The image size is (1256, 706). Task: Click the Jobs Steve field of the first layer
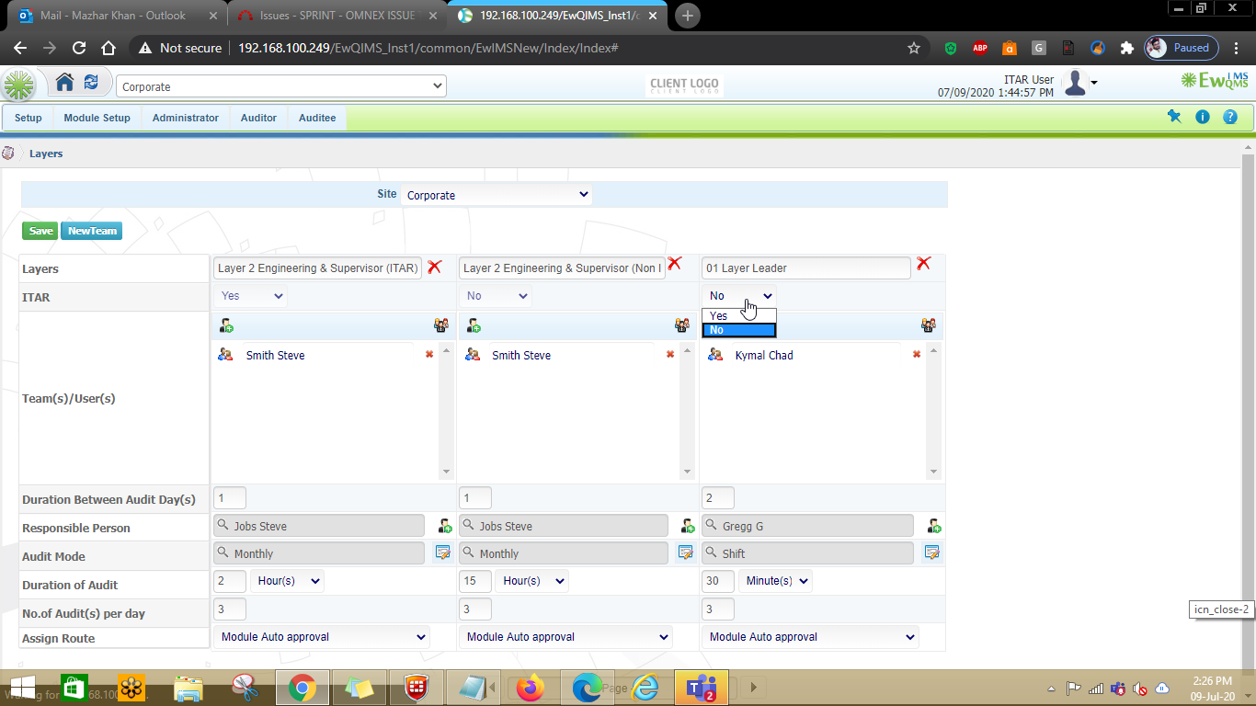click(x=319, y=526)
